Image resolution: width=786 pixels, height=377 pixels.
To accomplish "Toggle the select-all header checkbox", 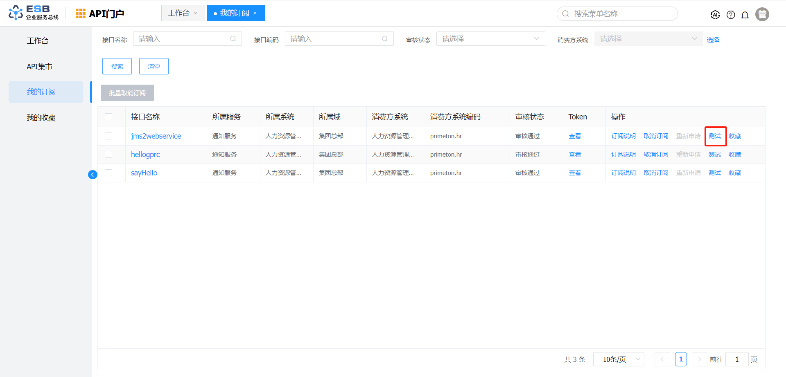I will (108, 117).
